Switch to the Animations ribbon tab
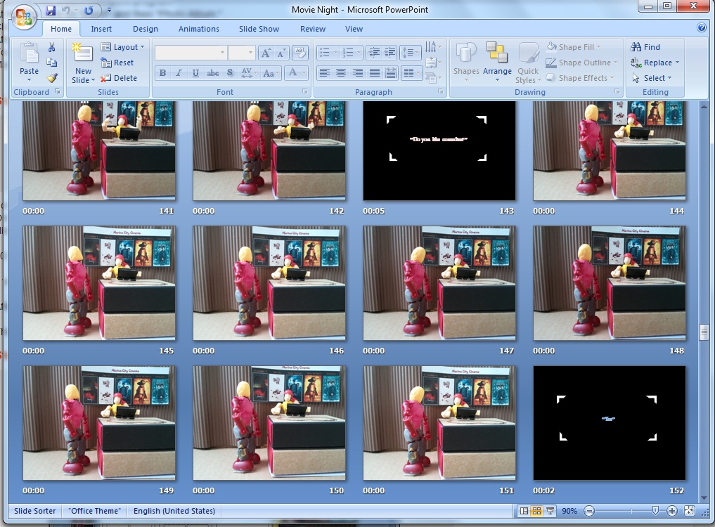Image resolution: width=715 pixels, height=527 pixels. click(x=199, y=29)
